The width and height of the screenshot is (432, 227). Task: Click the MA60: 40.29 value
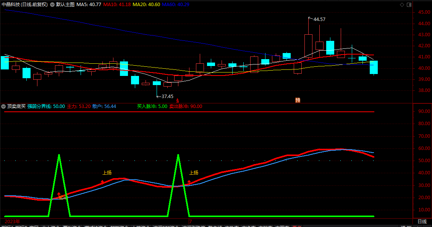coord(175,5)
